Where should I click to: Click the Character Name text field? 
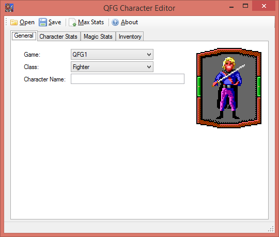pos(128,79)
